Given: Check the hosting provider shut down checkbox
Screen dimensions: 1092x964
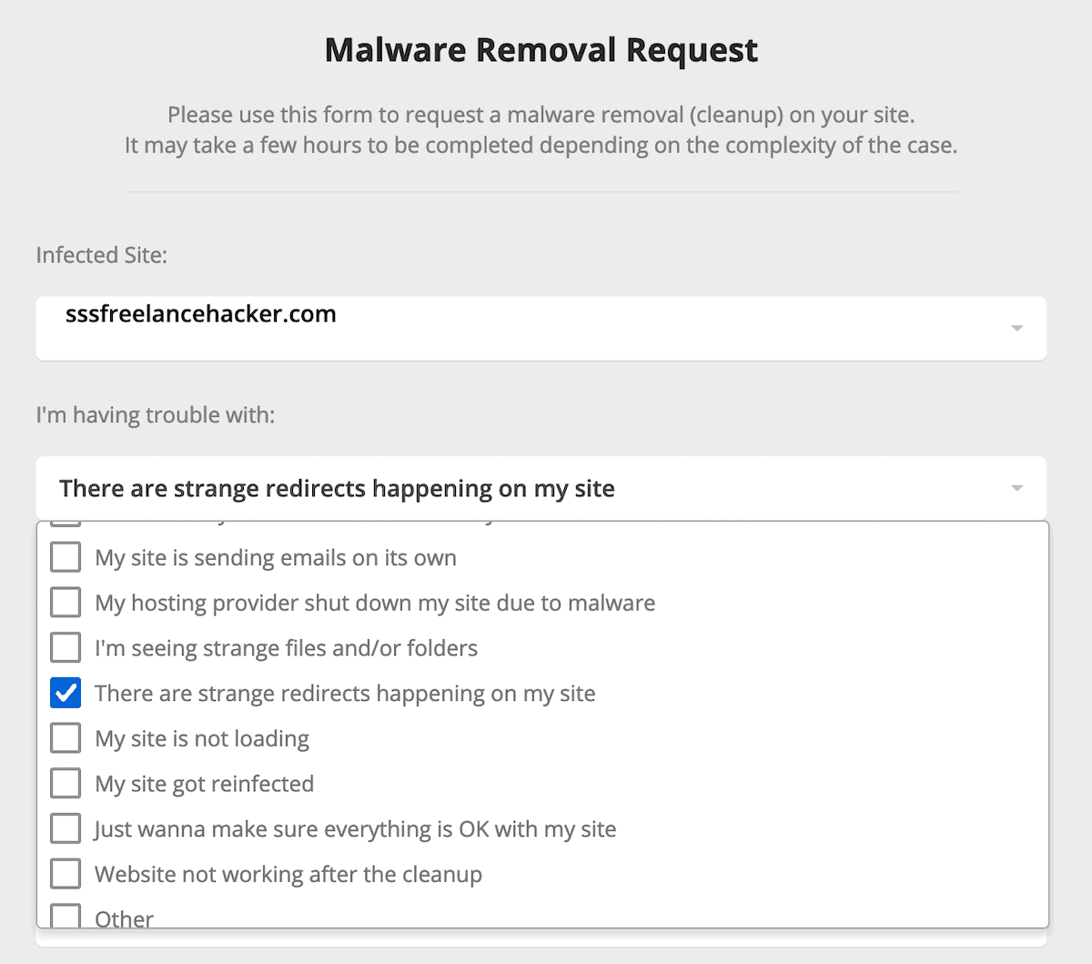Looking at the screenshot, I should click(x=66, y=603).
